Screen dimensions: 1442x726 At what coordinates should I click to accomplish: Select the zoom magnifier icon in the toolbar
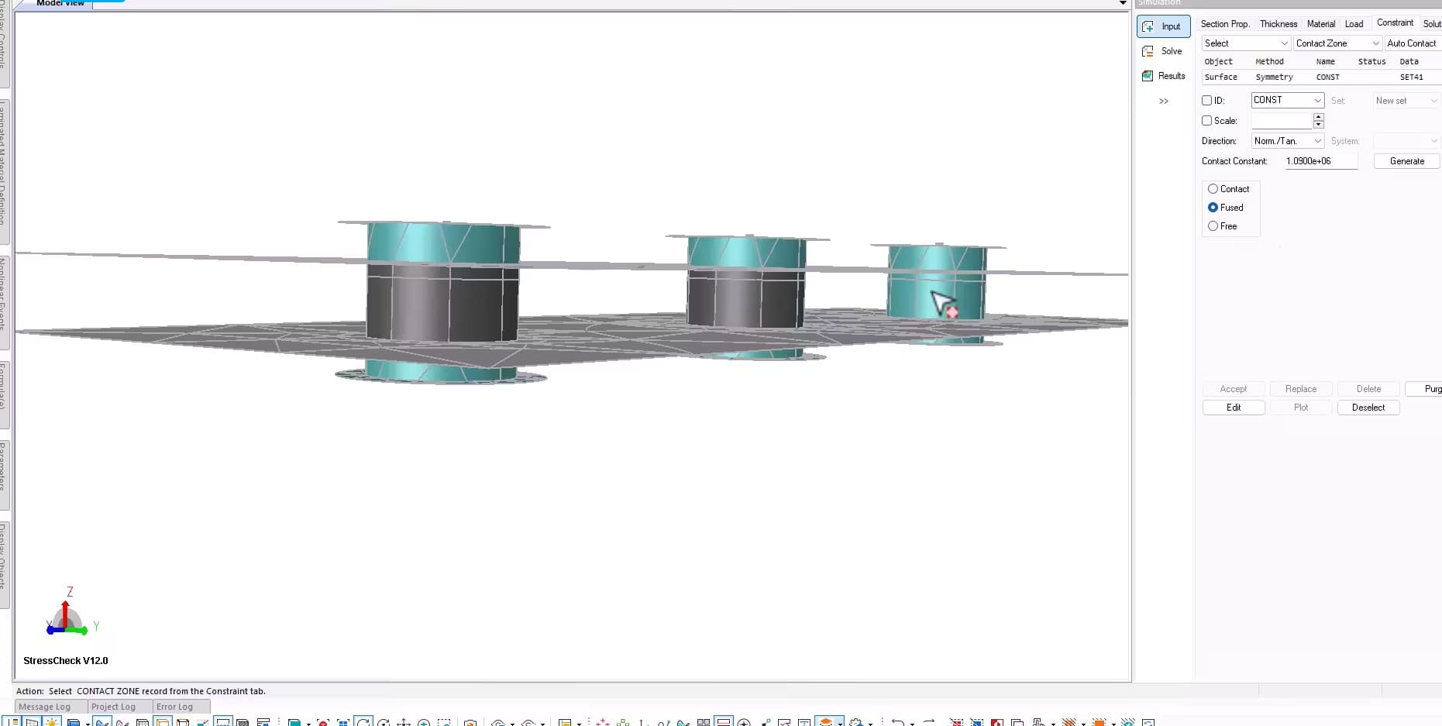point(424,721)
